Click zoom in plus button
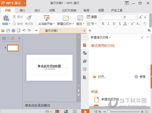The image size is (152, 113). 142,112
